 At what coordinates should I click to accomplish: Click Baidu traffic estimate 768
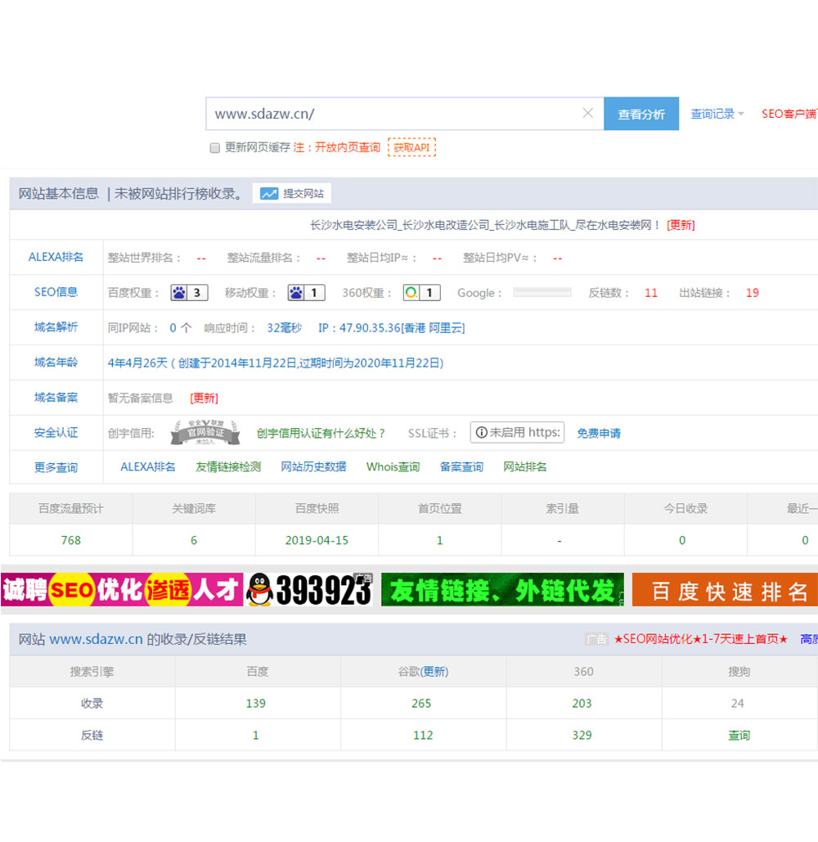(x=71, y=540)
